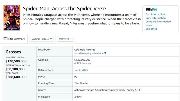Open the Title Summary tab
Image resolution: width=180 pixels, height=101 pixels.
point(14,39)
